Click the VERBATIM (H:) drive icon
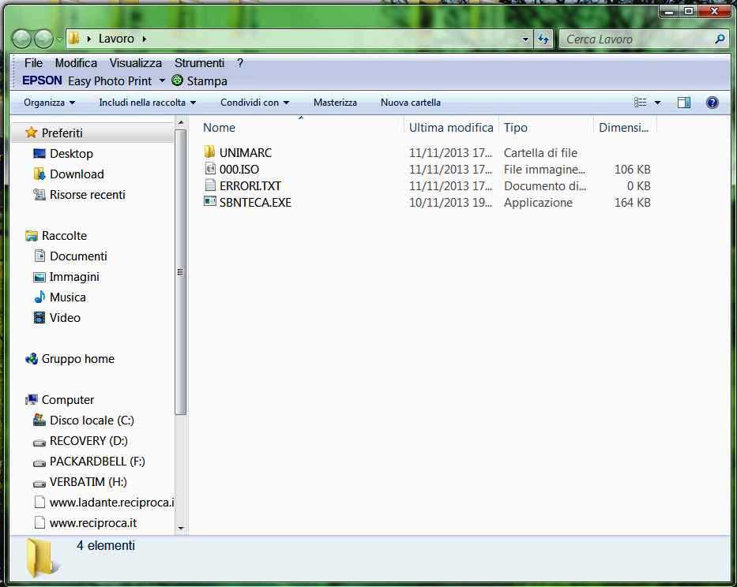 39,483
